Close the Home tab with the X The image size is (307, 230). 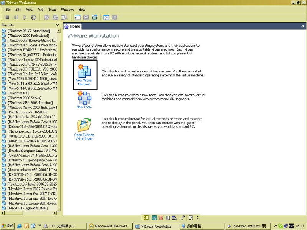point(302,26)
